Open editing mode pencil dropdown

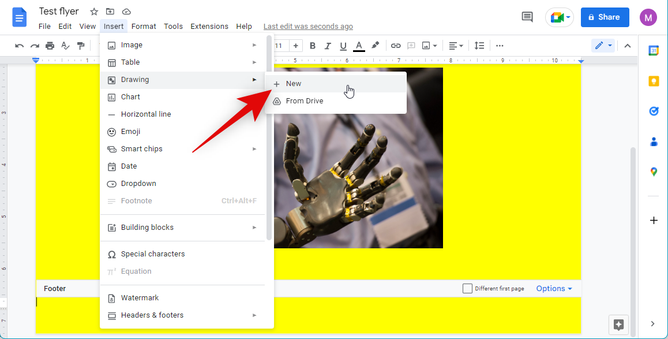pos(603,46)
